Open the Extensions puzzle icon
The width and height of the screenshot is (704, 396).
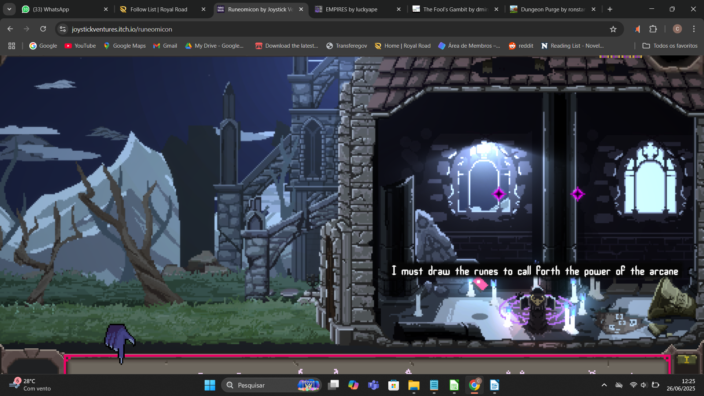pos(653,29)
